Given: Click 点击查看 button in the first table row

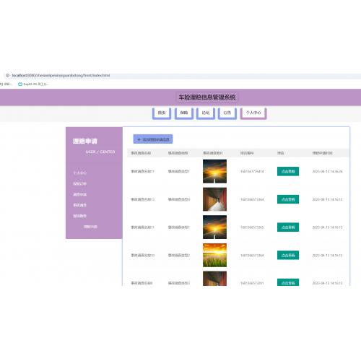Looking at the screenshot, I should click(x=288, y=171).
